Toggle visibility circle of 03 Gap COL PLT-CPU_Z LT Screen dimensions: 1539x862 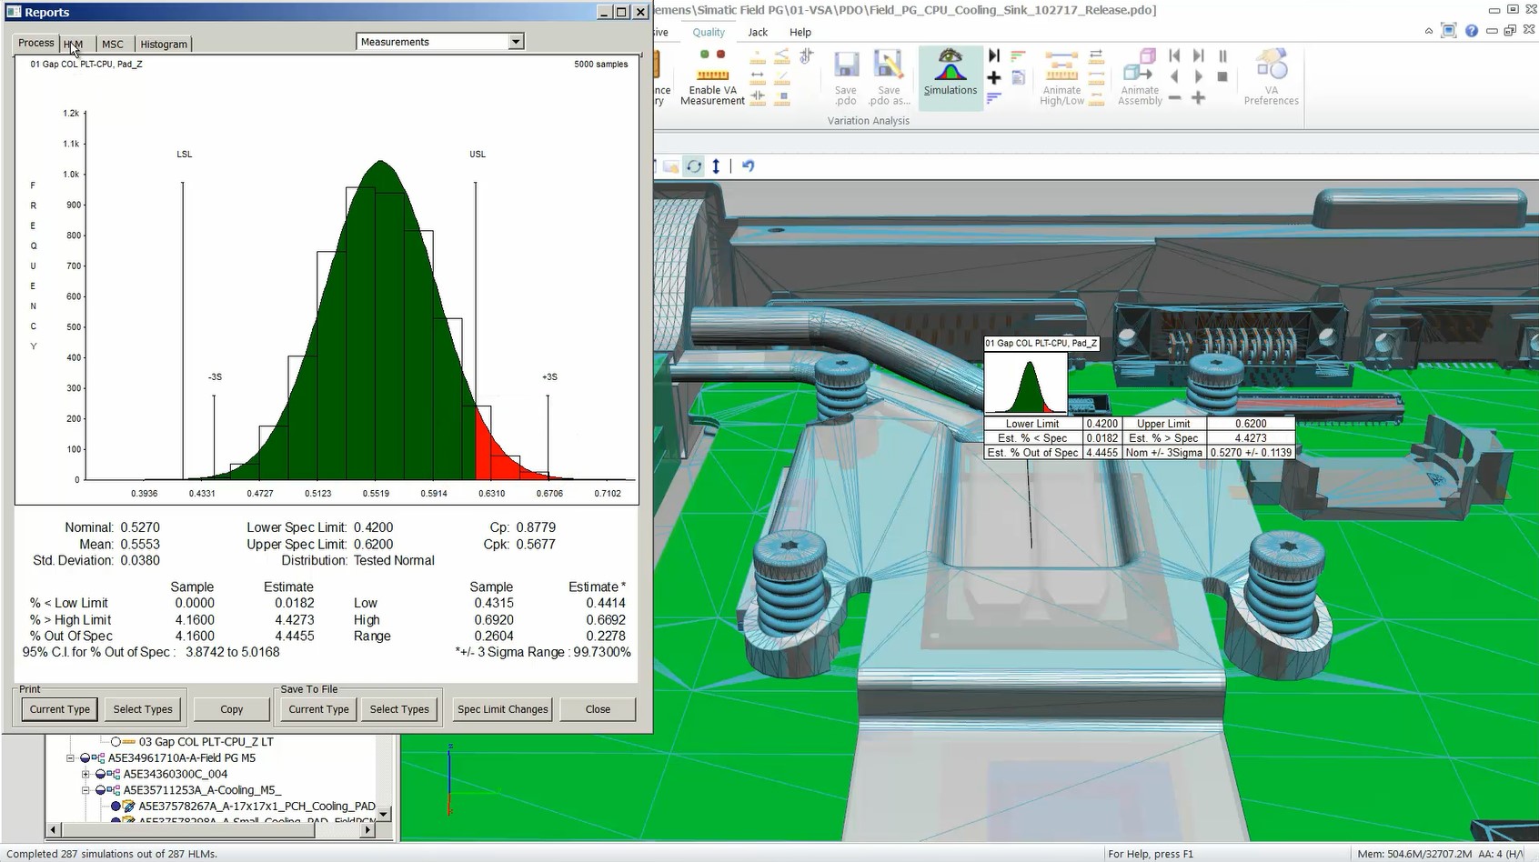pyautogui.click(x=116, y=742)
